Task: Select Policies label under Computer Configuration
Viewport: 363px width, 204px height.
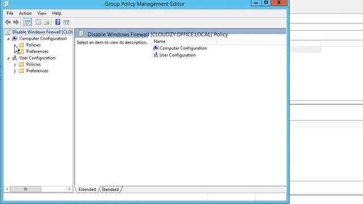Action: pyautogui.click(x=33, y=45)
